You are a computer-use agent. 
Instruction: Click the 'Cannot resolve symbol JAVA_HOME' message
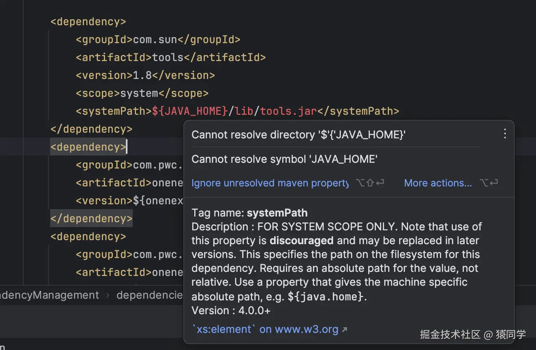coord(284,159)
